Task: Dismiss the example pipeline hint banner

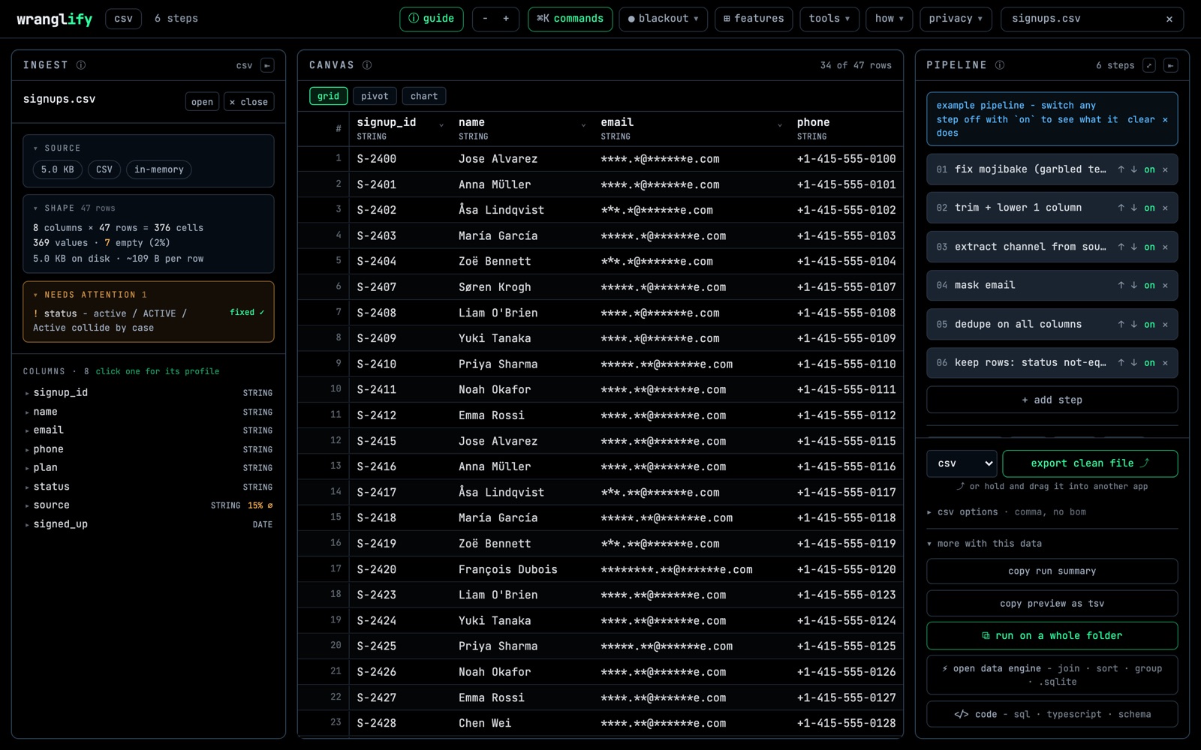Action: pos(1165,119)
